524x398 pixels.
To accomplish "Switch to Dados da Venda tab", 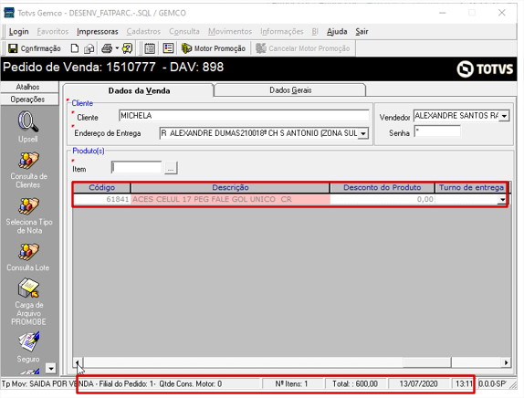I will [139, 90].
